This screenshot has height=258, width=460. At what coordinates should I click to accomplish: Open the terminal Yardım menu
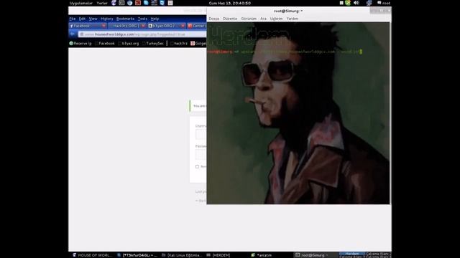click(293, 19)
